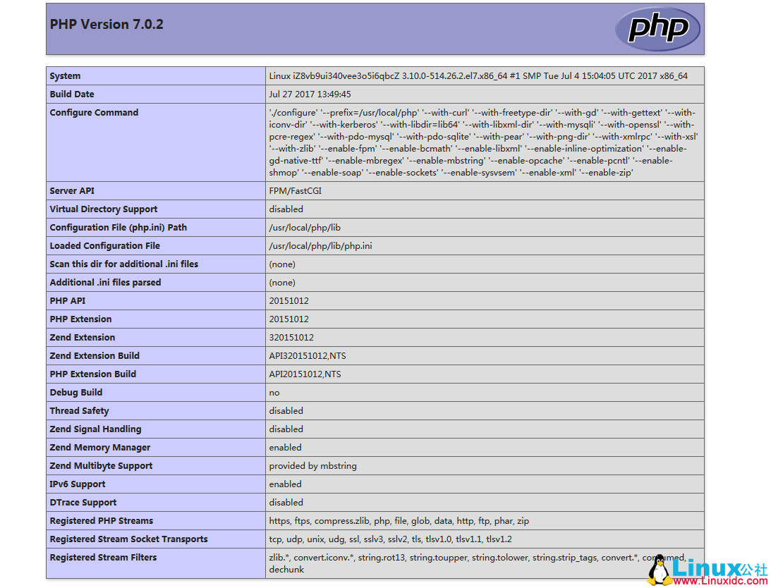Screen dimensions: 771x588
Task: Click the Debug Build value 'no'
Action: coord(274,393)
